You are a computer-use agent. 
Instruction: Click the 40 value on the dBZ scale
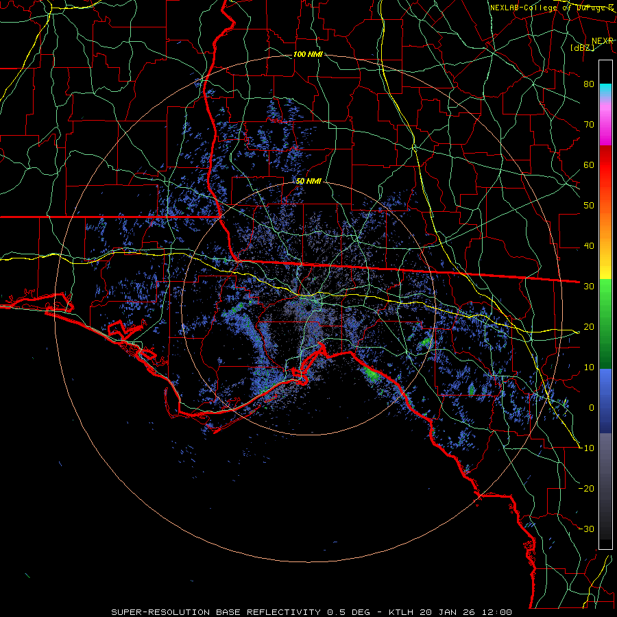click(x=589, y=245)
